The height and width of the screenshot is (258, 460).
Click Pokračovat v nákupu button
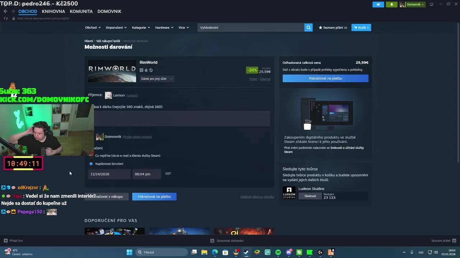click(106, 196)
